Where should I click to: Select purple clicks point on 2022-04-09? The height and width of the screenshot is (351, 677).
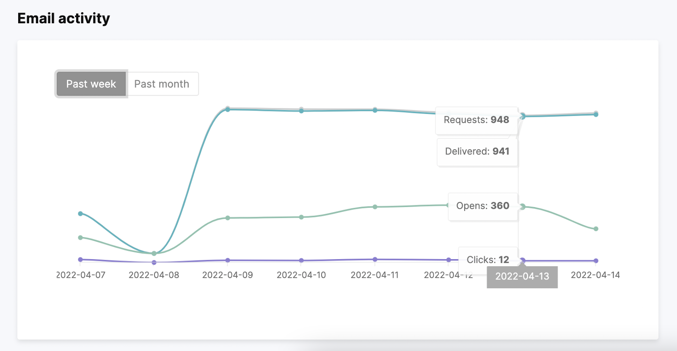(x=228, y=260)
